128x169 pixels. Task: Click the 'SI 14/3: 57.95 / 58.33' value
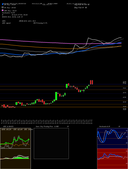tap(19, 15)
